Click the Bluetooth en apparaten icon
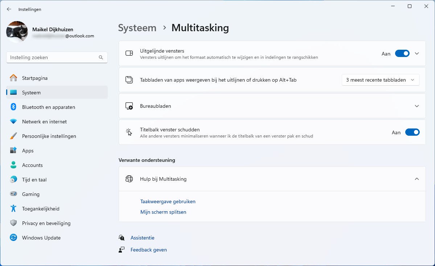 coord(13,107)
